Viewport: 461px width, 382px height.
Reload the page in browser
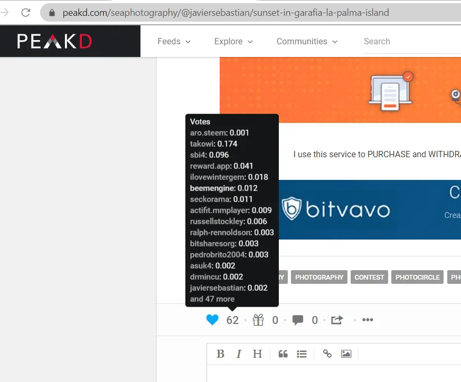[x=26, y=13]
